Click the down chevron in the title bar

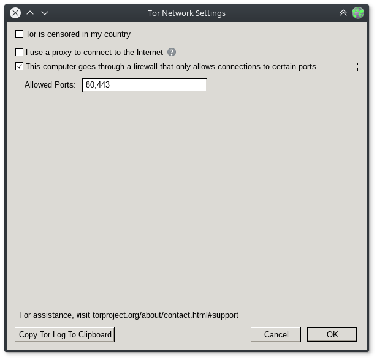click(45, 13)
